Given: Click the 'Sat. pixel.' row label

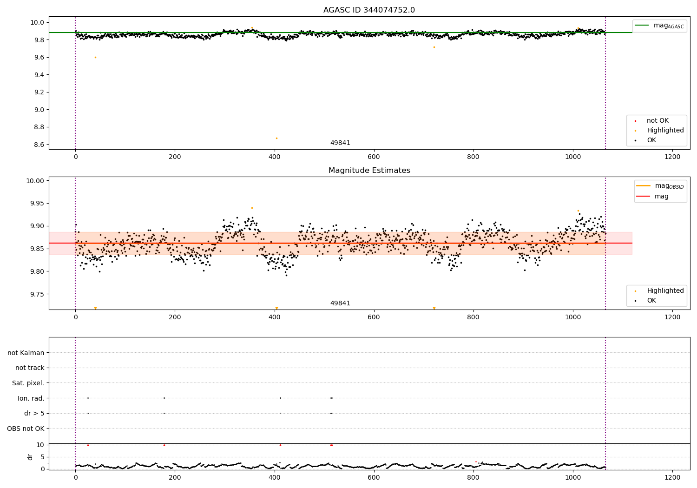Looking at the screenshot, I should click(x=28, y=383).
